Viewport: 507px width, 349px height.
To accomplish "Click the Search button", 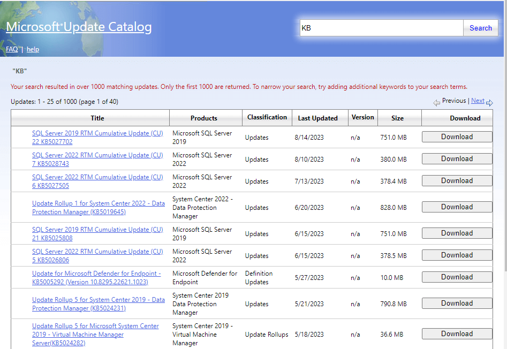I will (480, 28).
